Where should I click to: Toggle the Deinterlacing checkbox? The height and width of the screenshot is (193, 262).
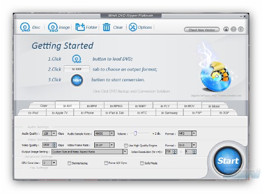tap(69, 163)
